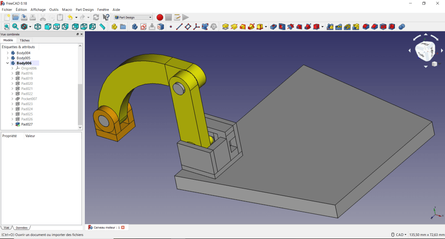Select Pad027 in the model tree

(27, 124)
